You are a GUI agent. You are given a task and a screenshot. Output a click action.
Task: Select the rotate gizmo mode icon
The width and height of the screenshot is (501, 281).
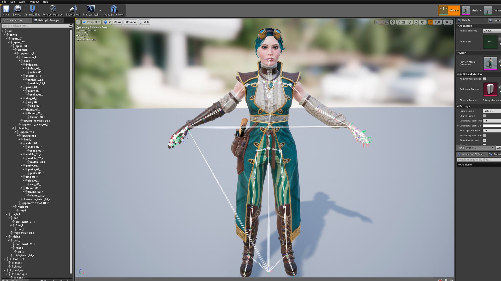coord(382,22)
